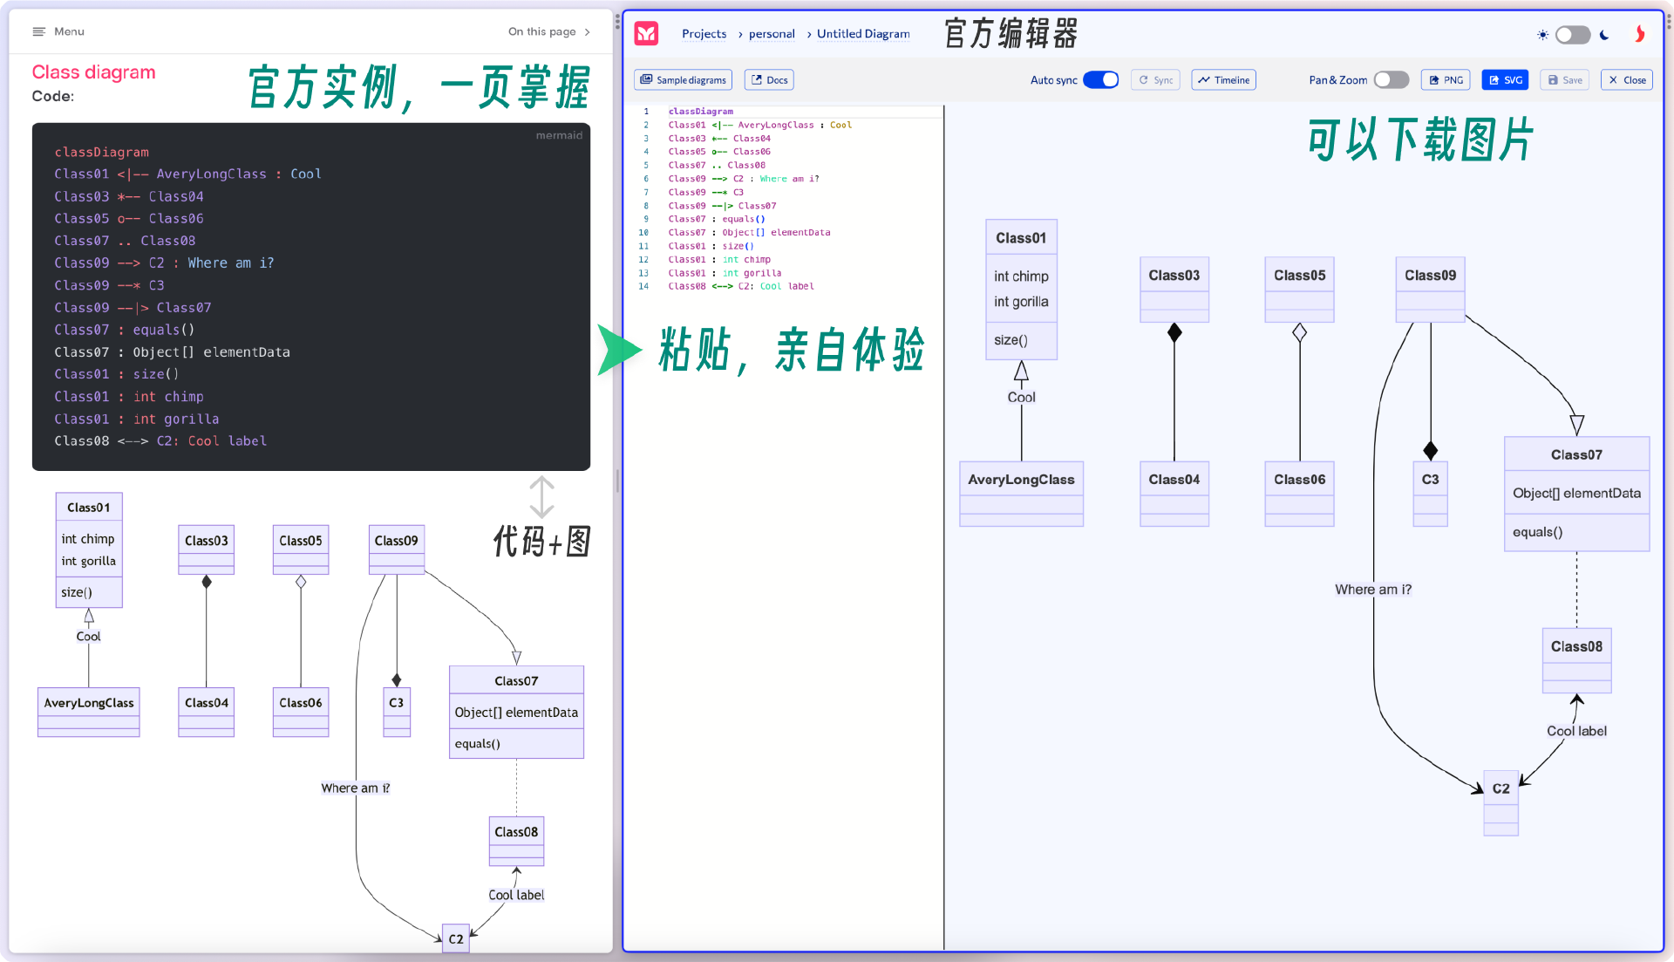Click the Sync button

[1156, 80]
